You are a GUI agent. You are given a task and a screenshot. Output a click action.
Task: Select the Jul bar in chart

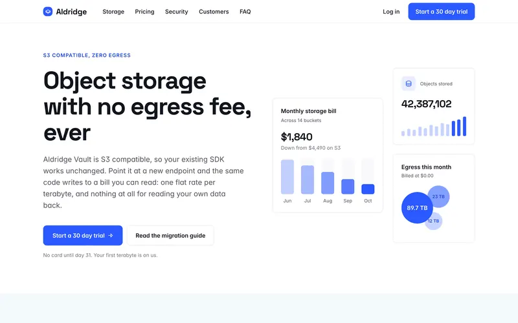(308, 180)
